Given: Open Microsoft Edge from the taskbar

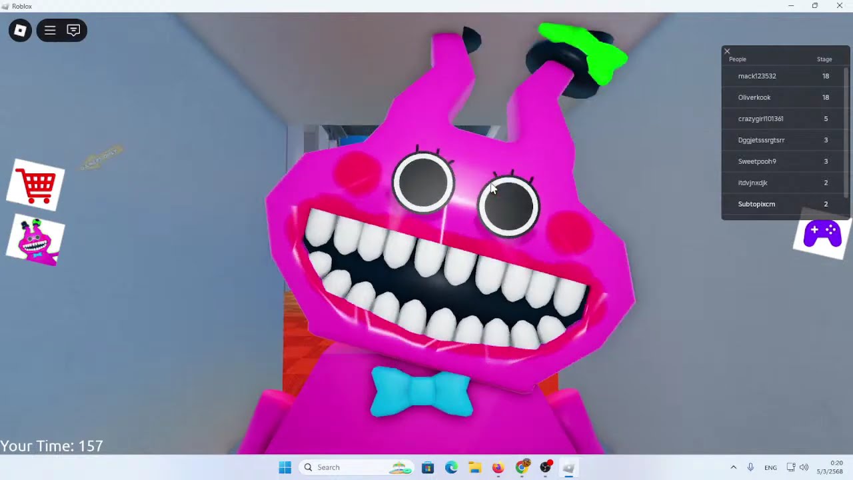Looking at the screenshot, I should (451, 467).
